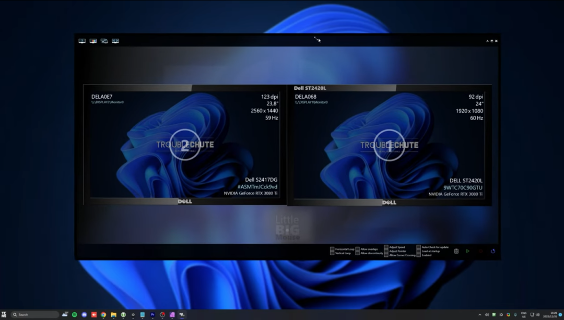
Task: Open the taskbar clock and date
Action: click(x=550, y=315)
